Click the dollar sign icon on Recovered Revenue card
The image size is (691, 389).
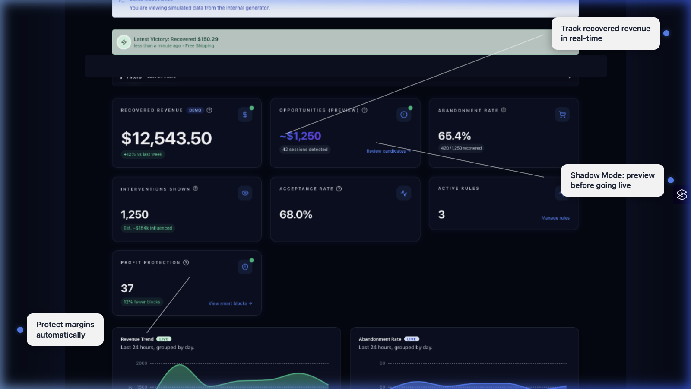coord(245,115)
